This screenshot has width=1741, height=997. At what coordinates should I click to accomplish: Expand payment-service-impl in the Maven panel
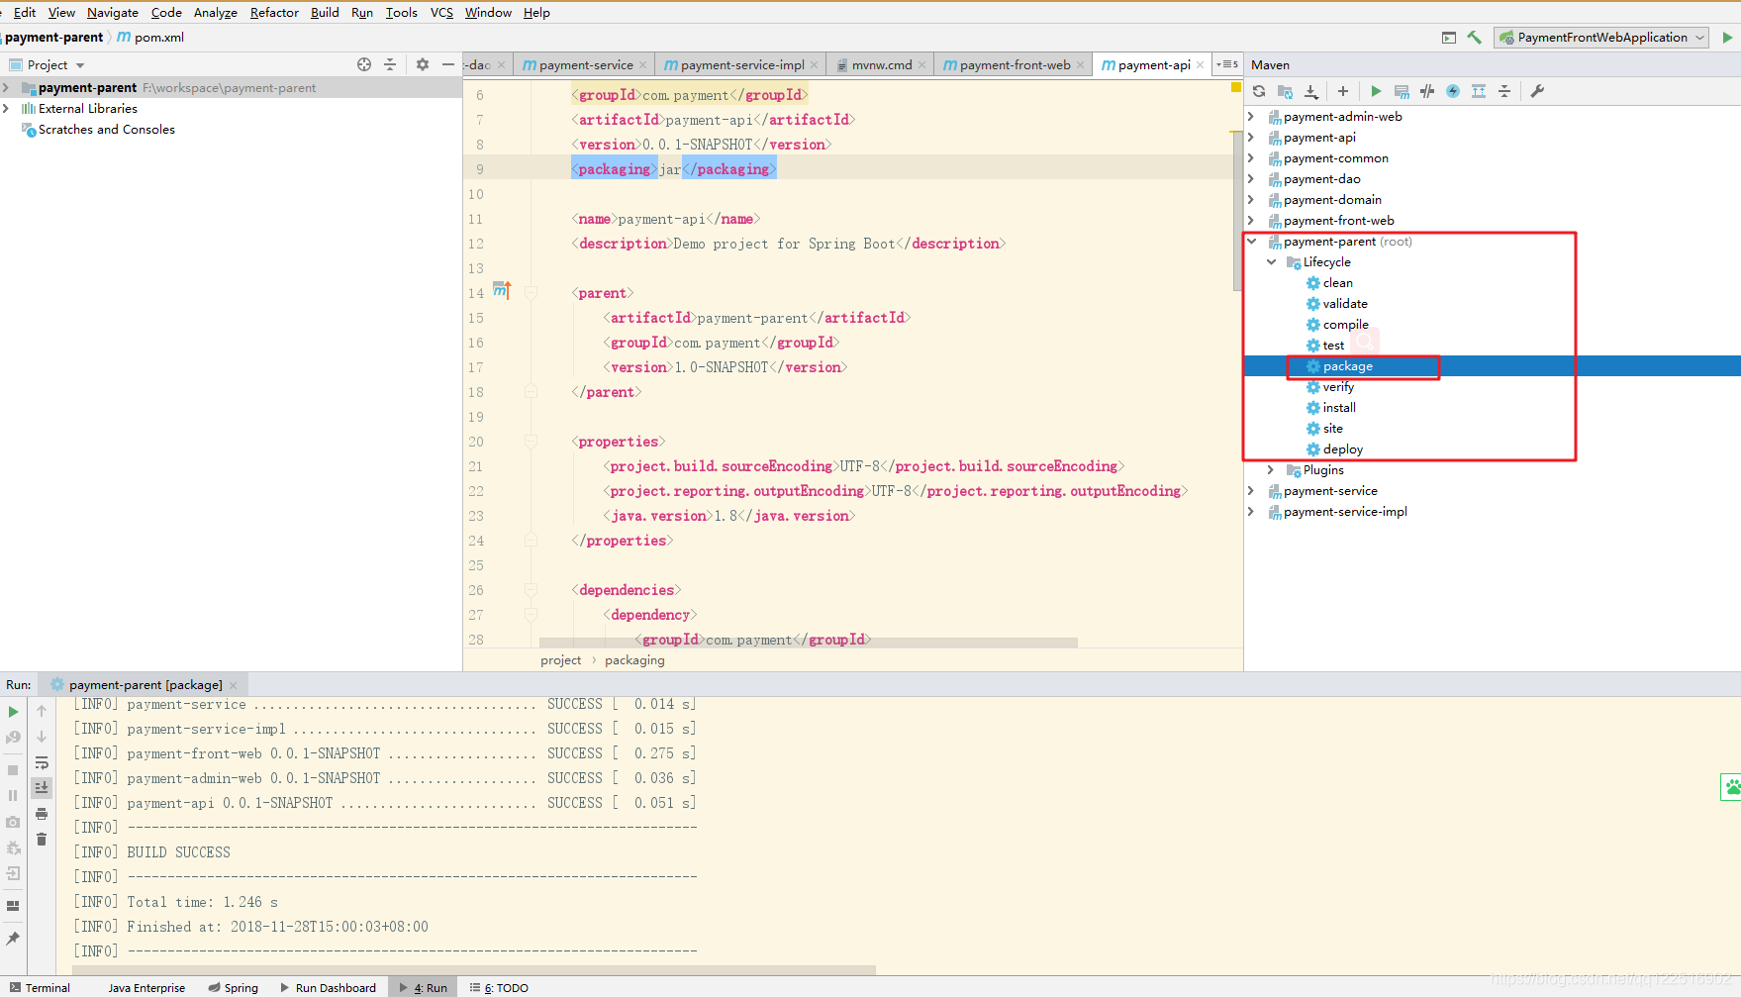pos(1251,512)
